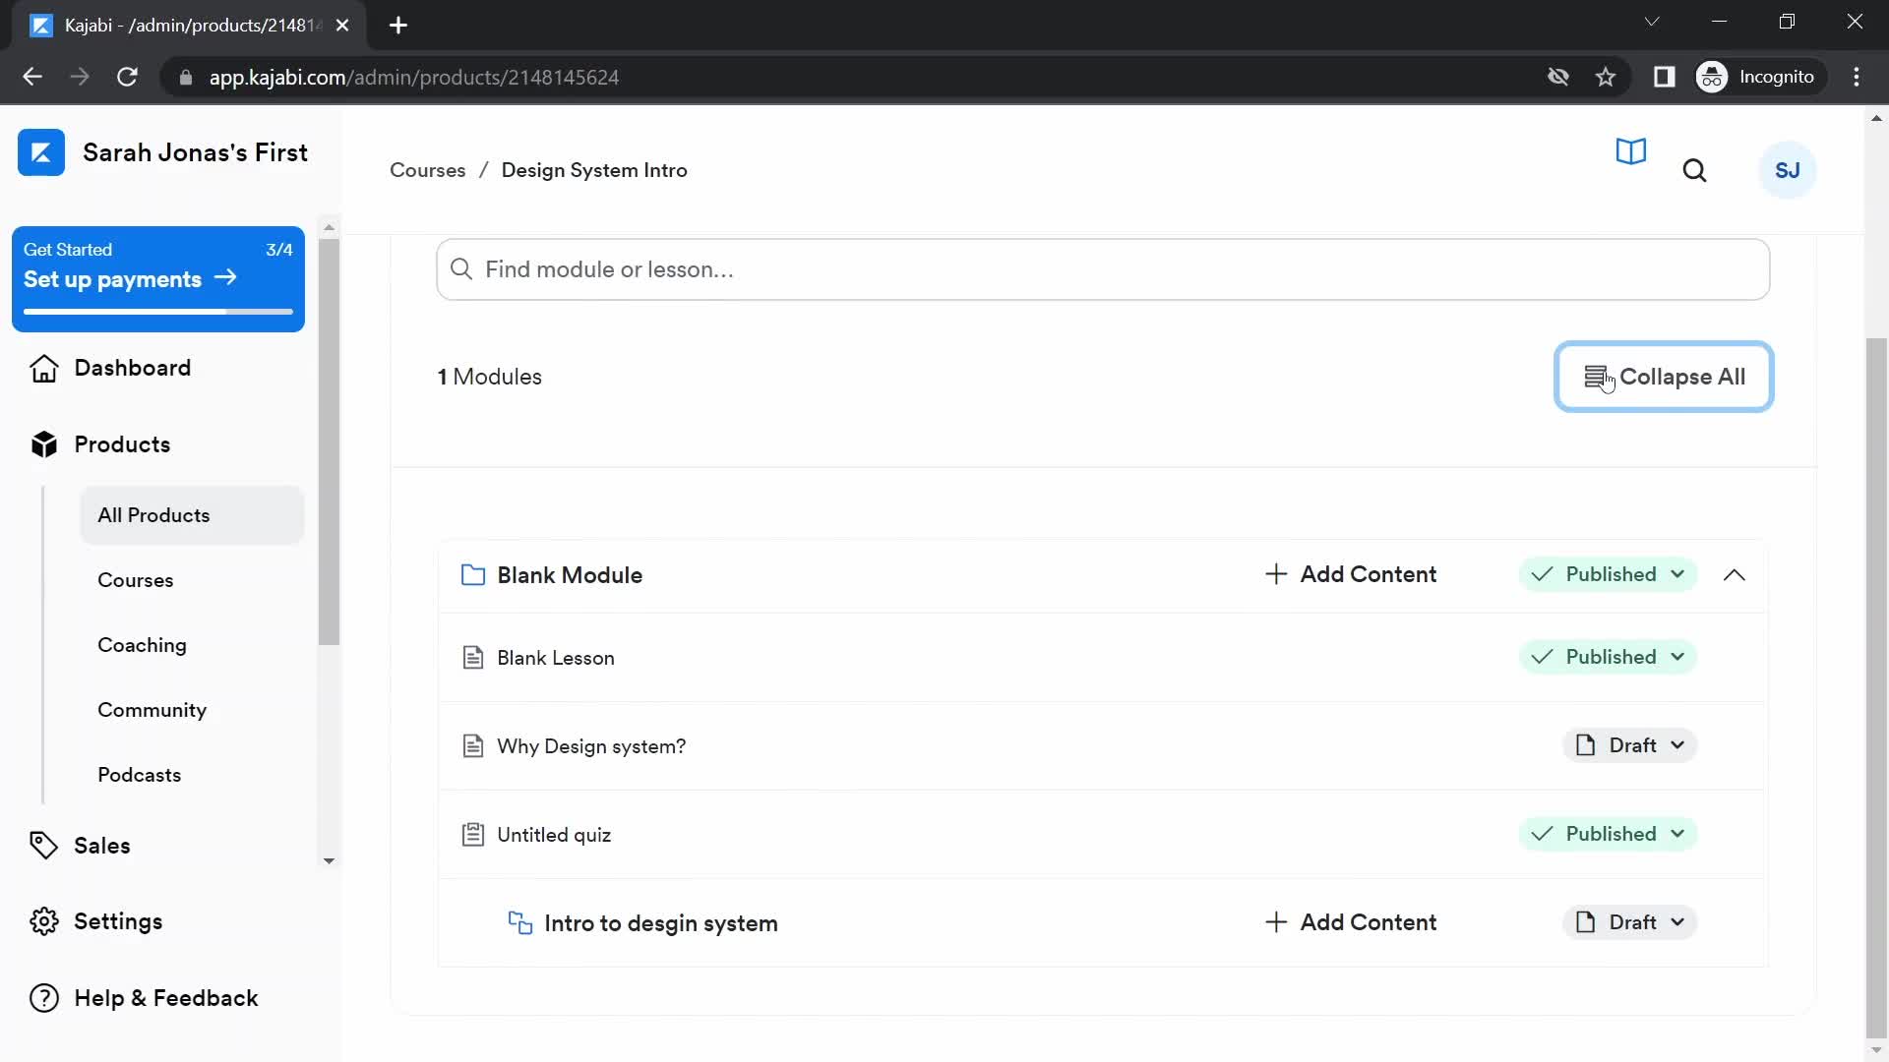Add Content to Blank Module
1889x1062 pixels.
click(x=1350, y=574)
